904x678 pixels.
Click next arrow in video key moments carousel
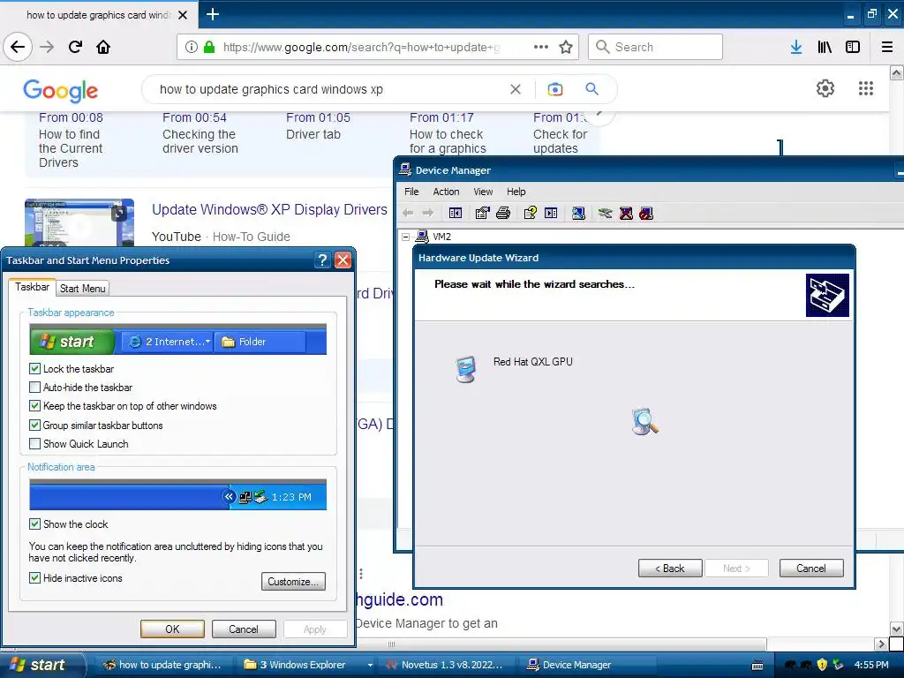click(600, 114)
